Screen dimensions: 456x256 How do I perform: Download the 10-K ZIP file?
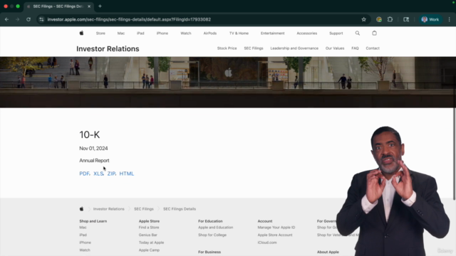[x=111, y=174]
